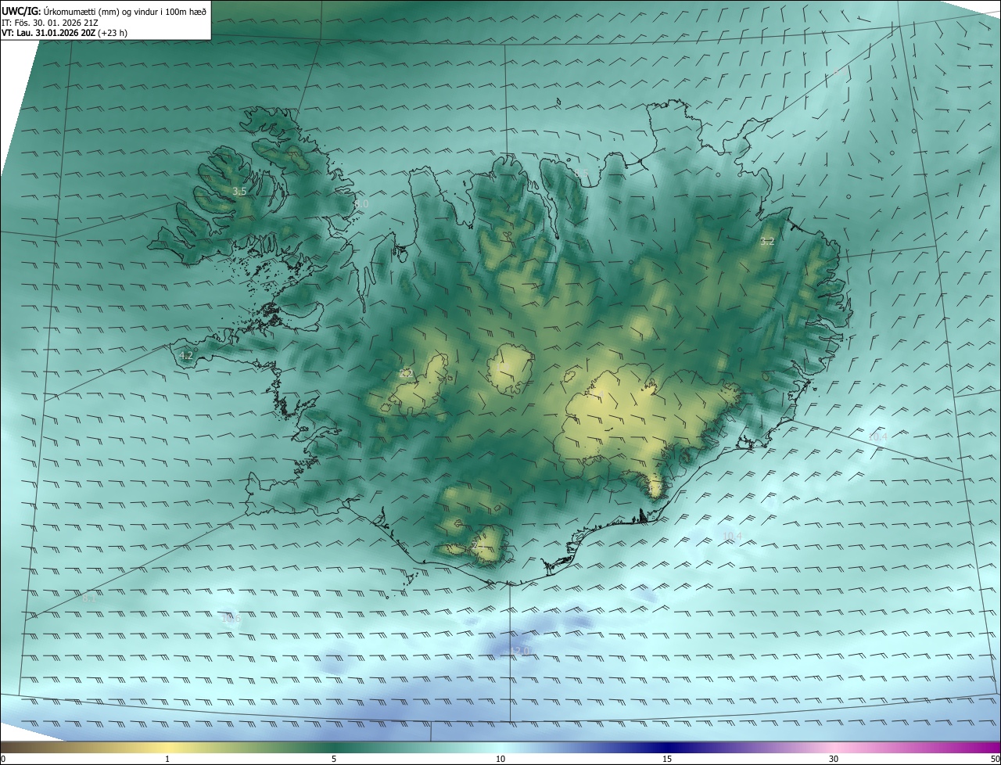
Task: Click the '12.0' value over the sea south of Iceland
Action: click(x=521, y=651)
